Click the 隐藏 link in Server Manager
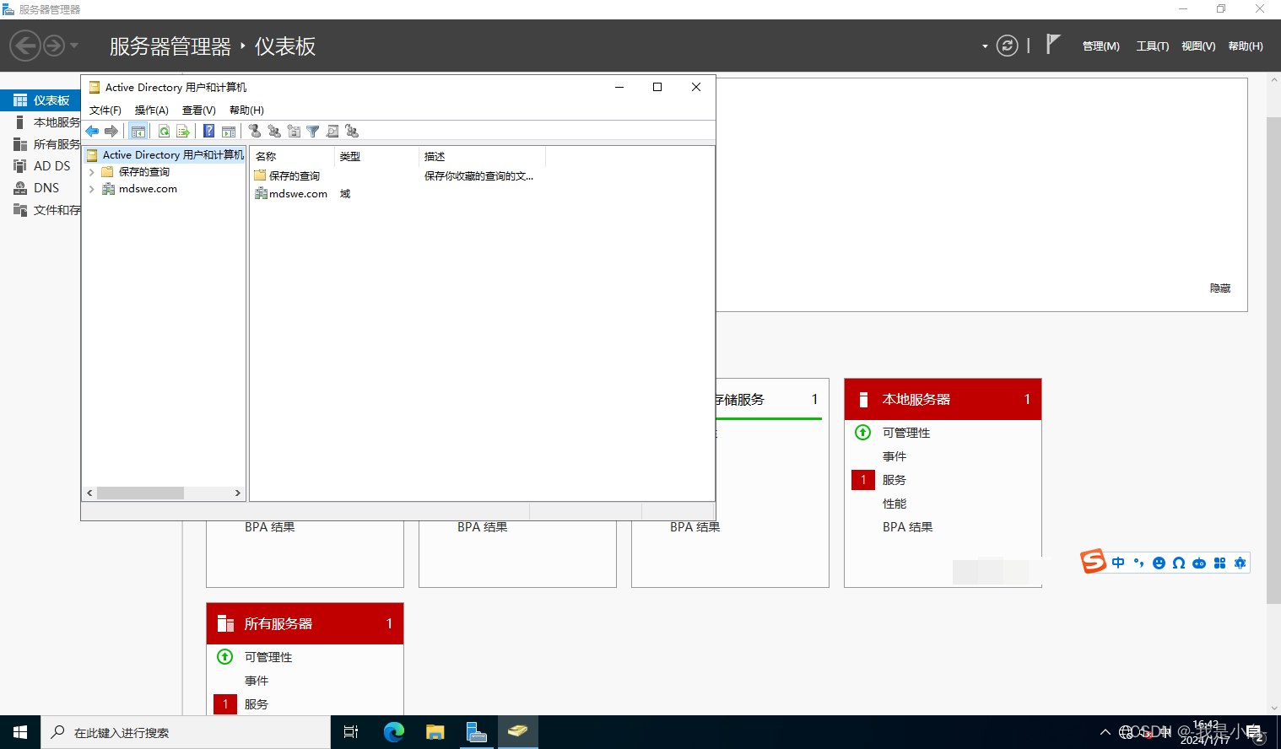Viewport: 1281px width, 749px height. 1219,288
